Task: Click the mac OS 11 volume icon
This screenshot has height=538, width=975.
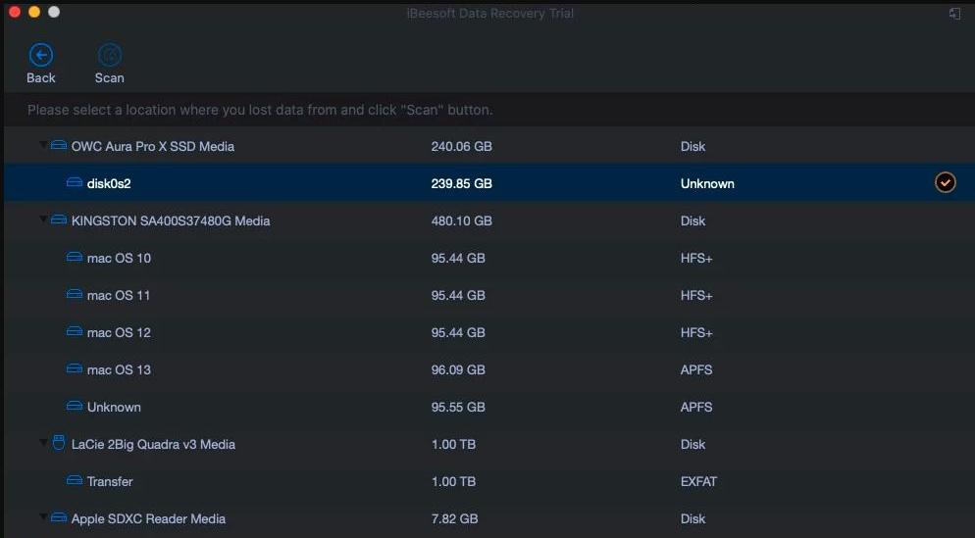Action: click(75, 294)
